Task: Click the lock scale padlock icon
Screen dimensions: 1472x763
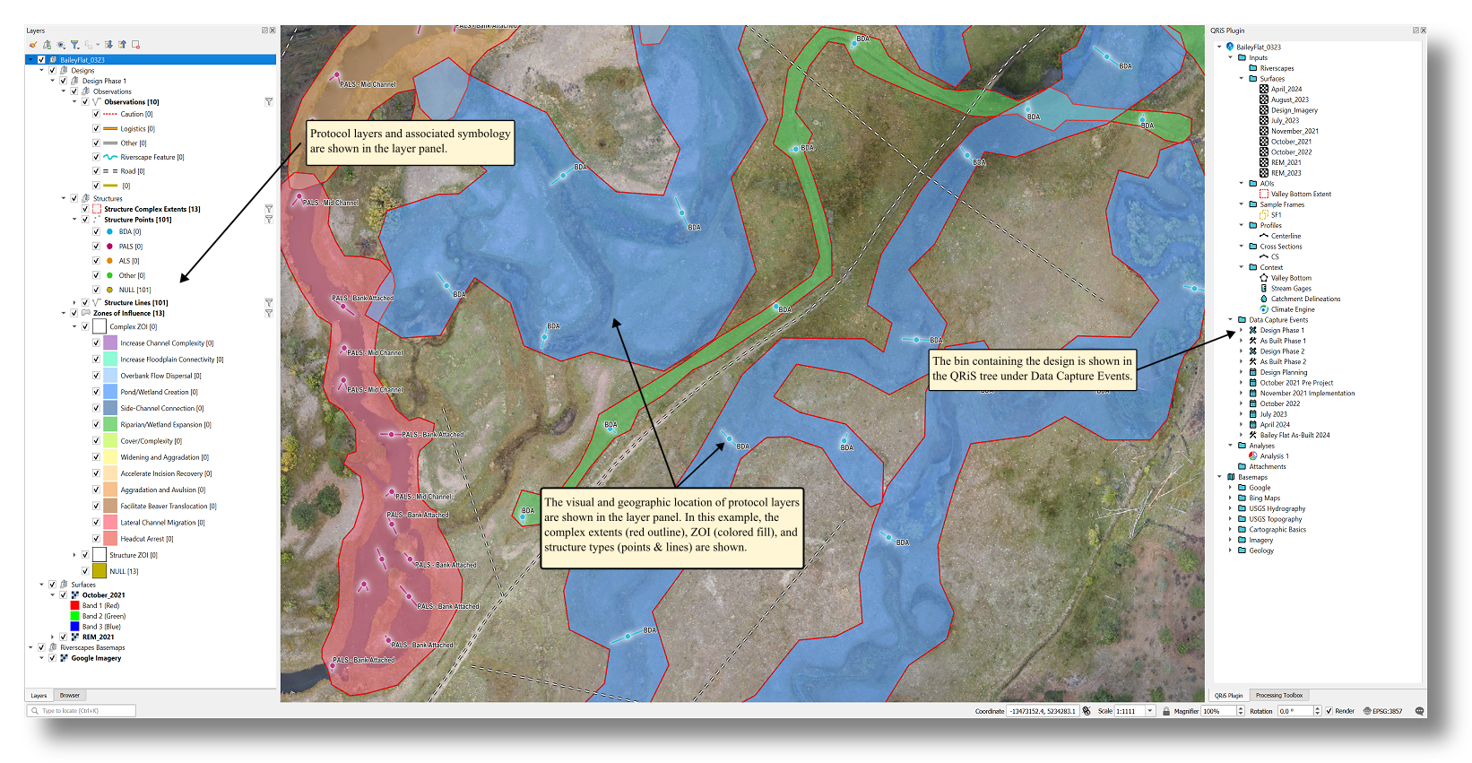Action: 1166,711
